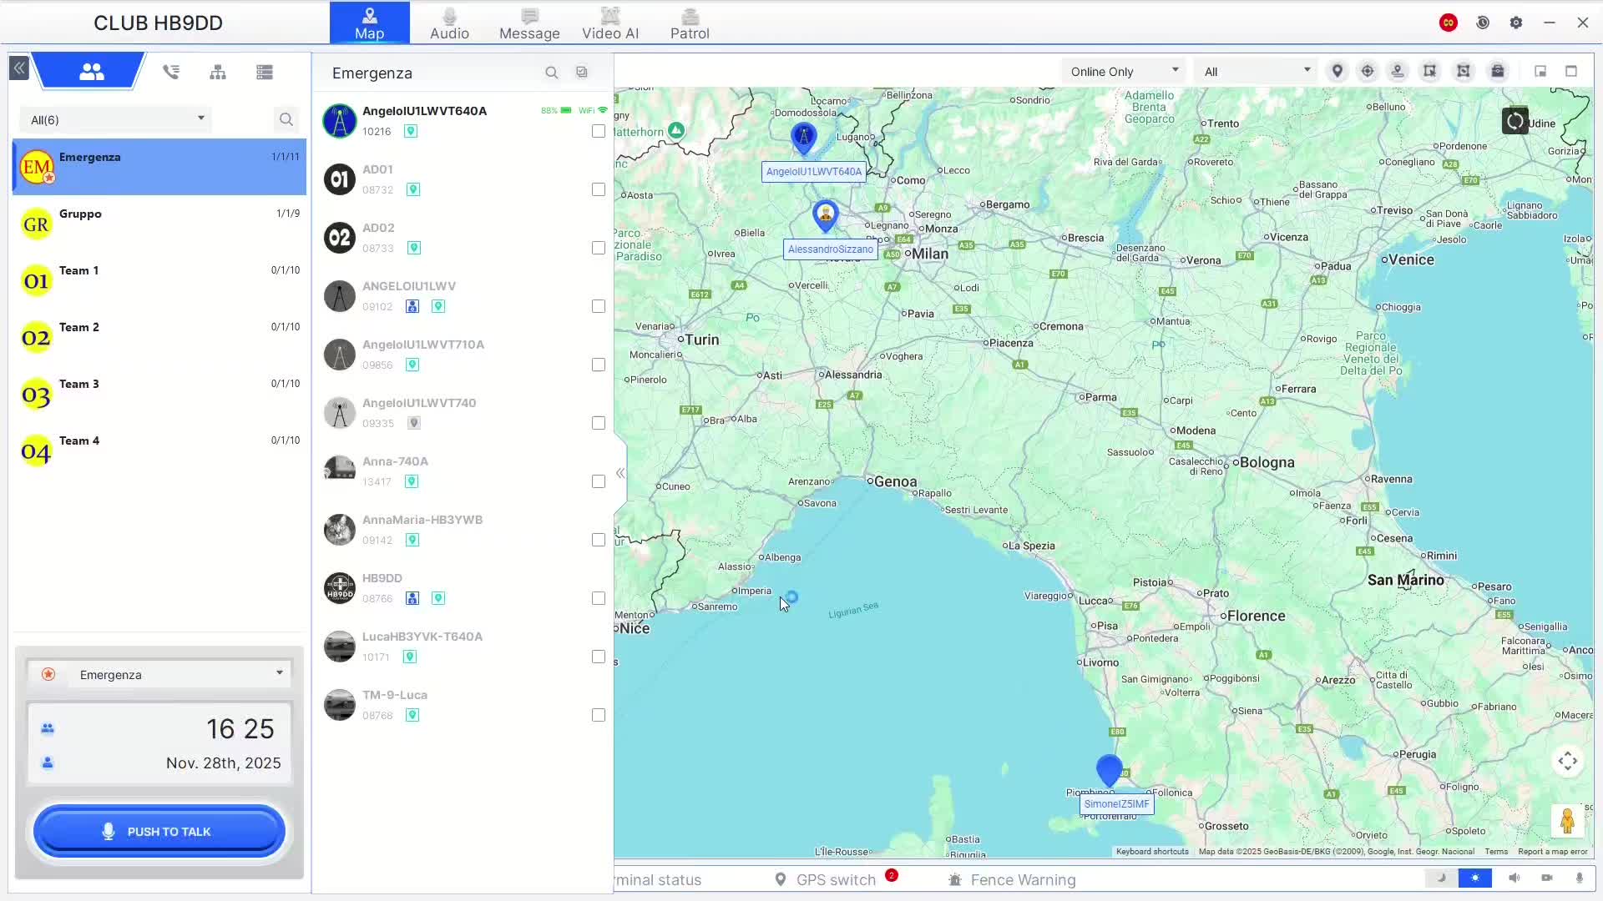Click the refresh map button near Udine
Viewport: 1603px width, 901px height.
click(x=1515, y=121)
